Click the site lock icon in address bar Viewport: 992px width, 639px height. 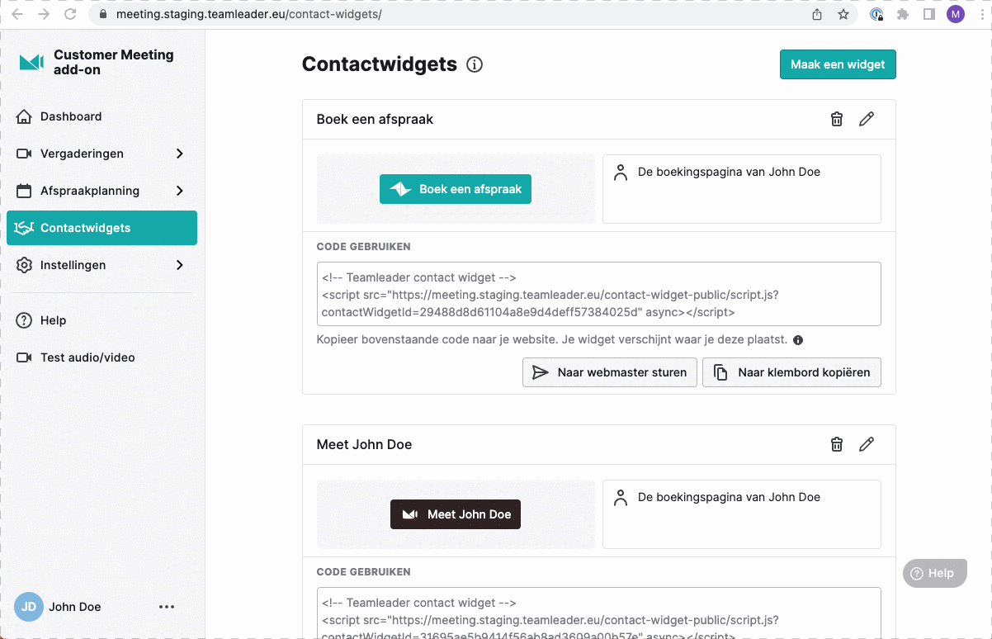[x=103, y=14]
